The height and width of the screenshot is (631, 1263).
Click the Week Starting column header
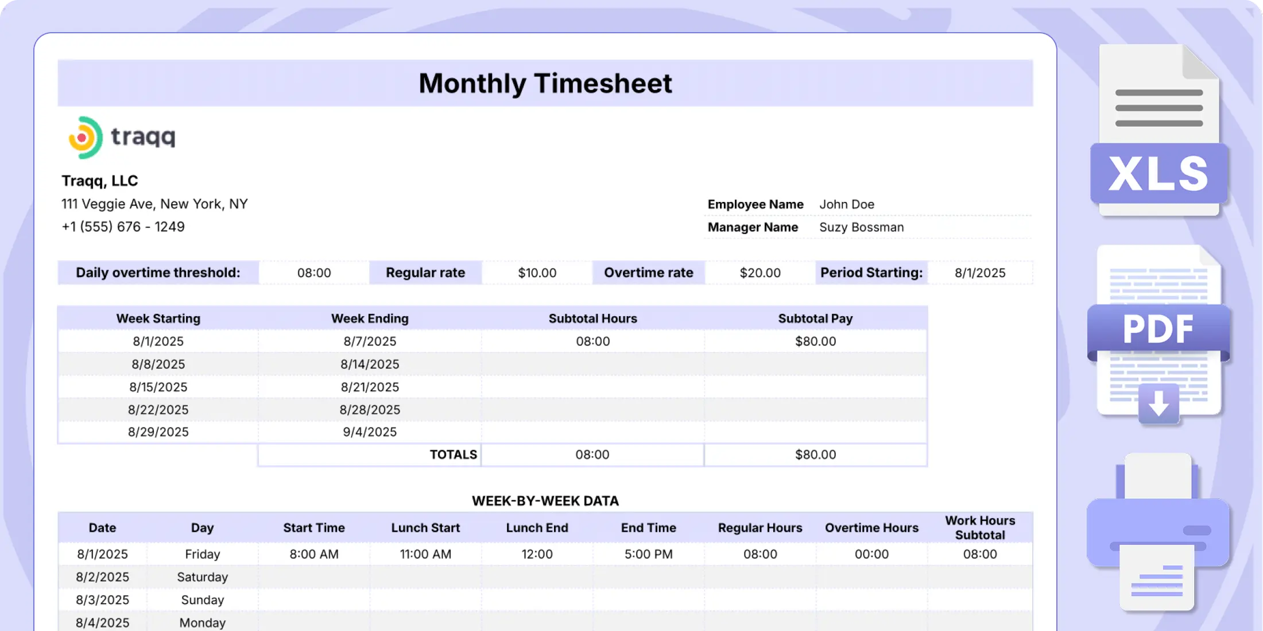tap(158, 318)
